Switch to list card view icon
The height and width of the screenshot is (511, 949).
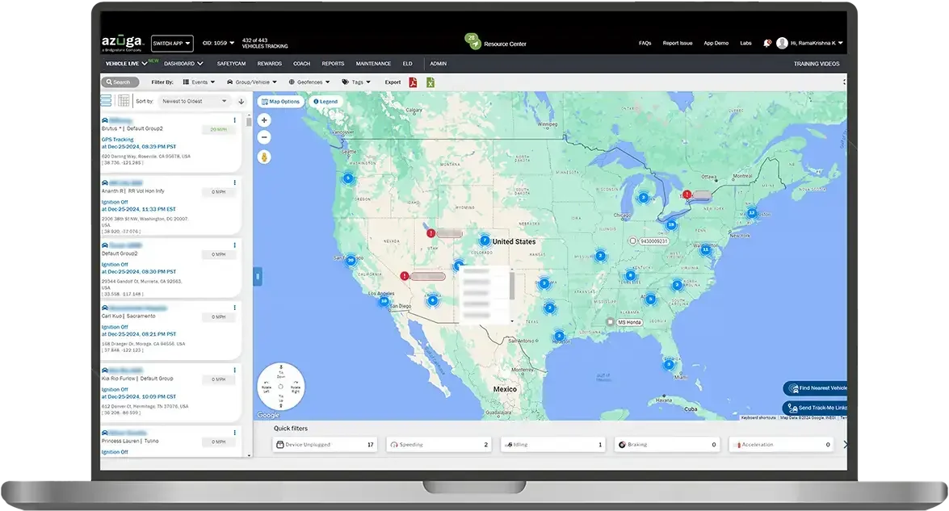click(107, 101)
